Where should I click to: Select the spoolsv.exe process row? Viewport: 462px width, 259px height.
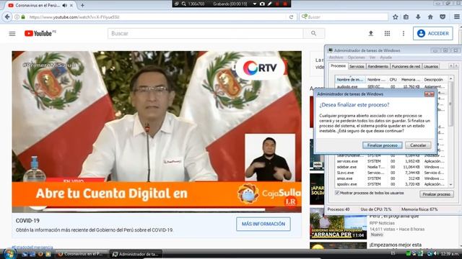391,184
